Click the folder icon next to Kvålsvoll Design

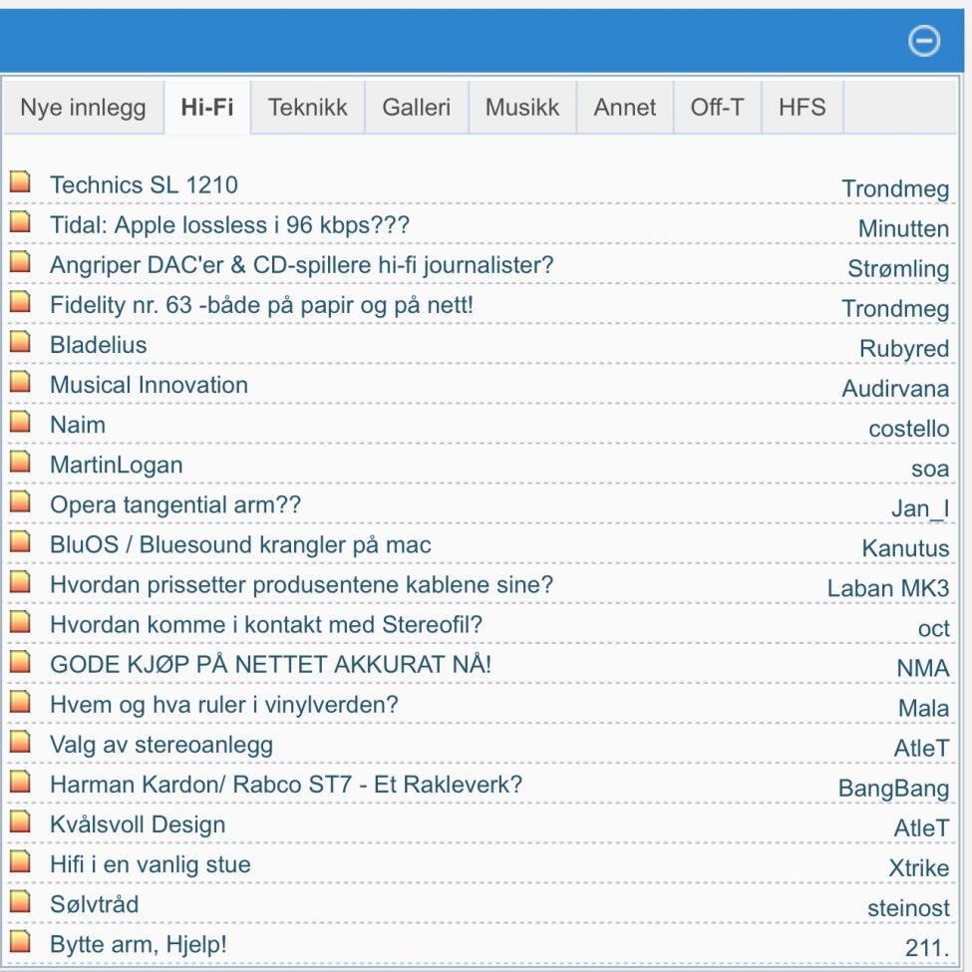pos(20,821)
